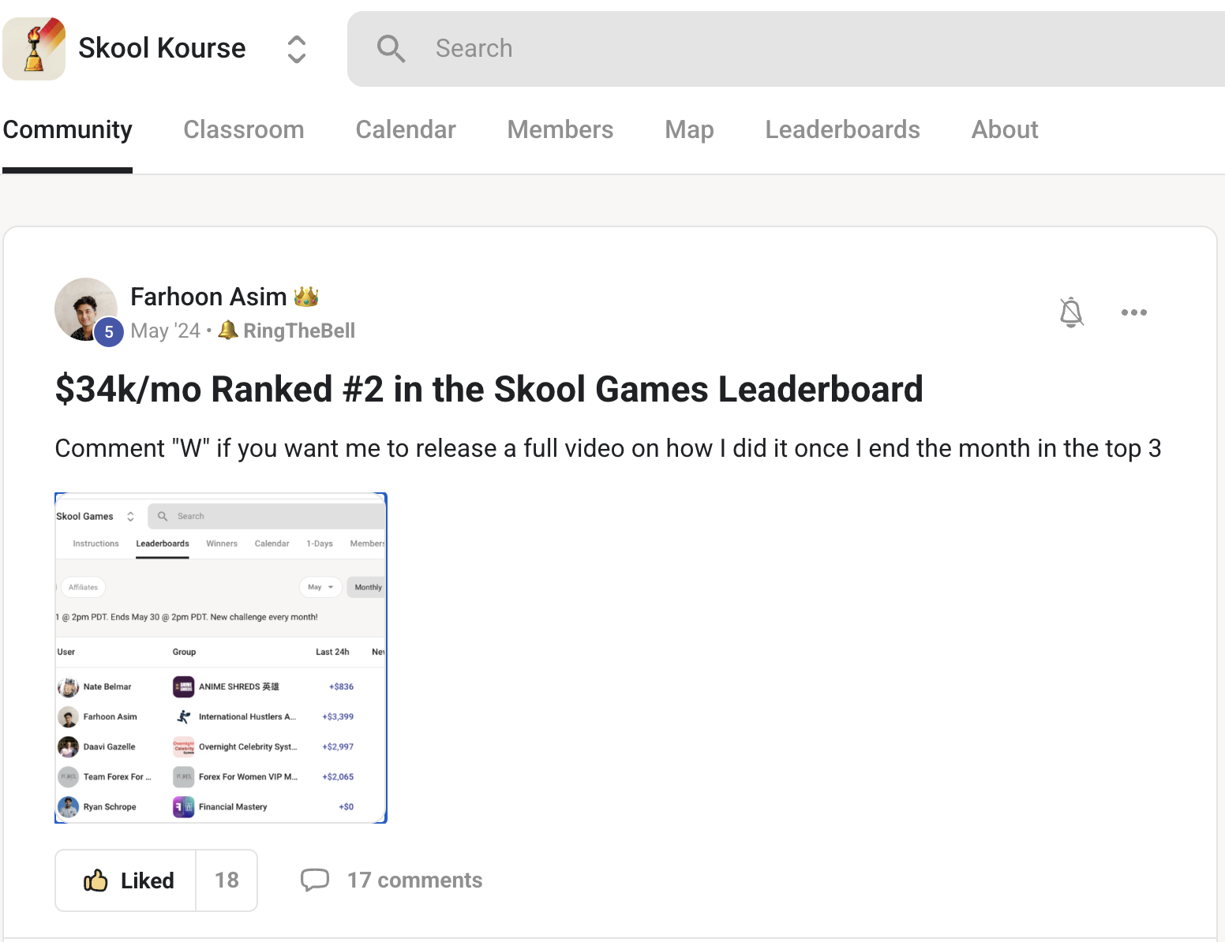
Task: Open the post options three-dot menu
Action: (1134, 312)
